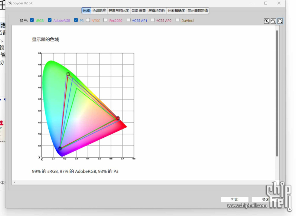Select the OSD 设置 tab

[x=139, y=11]
